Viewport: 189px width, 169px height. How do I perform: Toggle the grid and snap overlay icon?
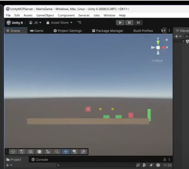click(30, 152)
